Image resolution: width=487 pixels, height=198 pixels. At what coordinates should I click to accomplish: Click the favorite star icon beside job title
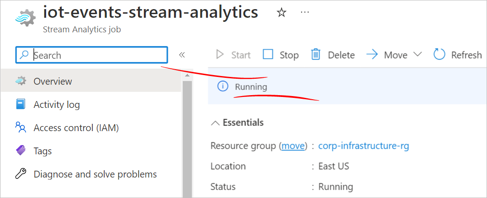point(281,13)
